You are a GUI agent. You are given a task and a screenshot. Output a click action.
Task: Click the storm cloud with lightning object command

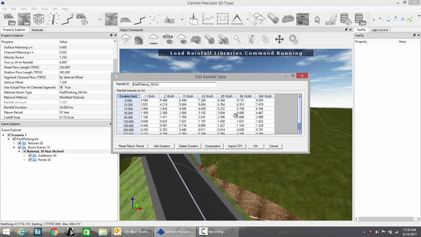pyautogui.click(x=126, y=39)
